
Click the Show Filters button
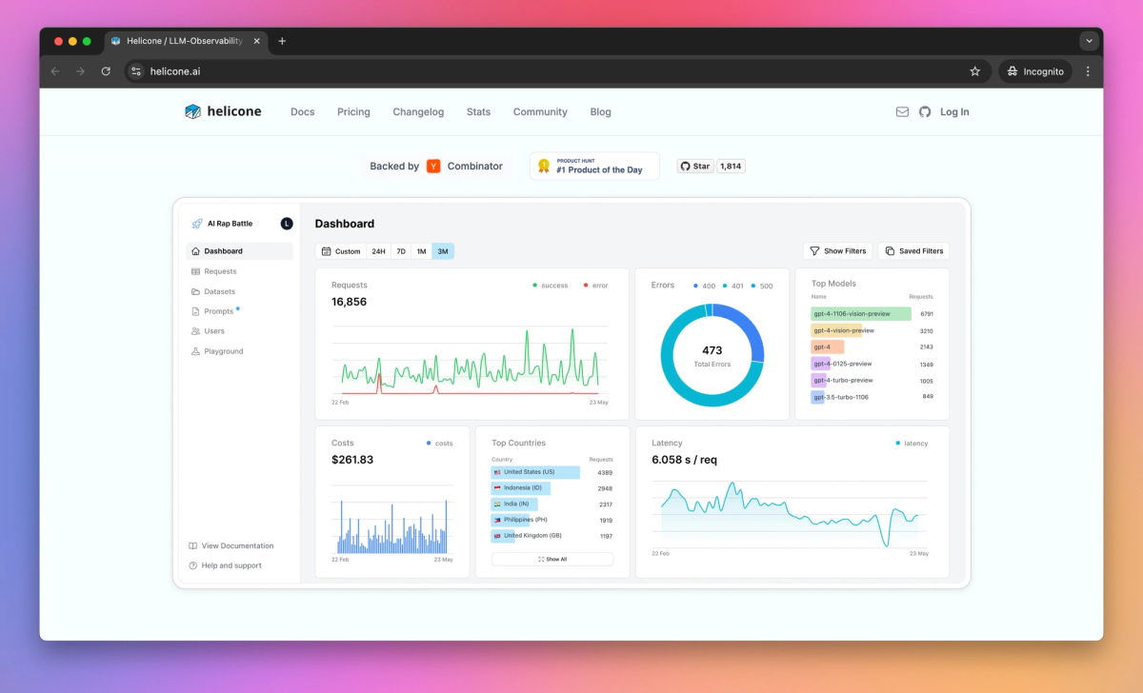click(x=837, y=251)
